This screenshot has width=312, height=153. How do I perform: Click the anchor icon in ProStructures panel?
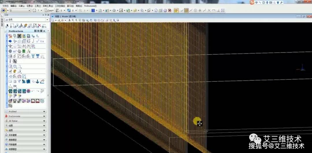(38, 82)
